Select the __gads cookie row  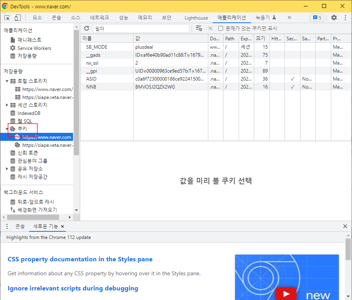pyautogui.click(x=216, y=55)
